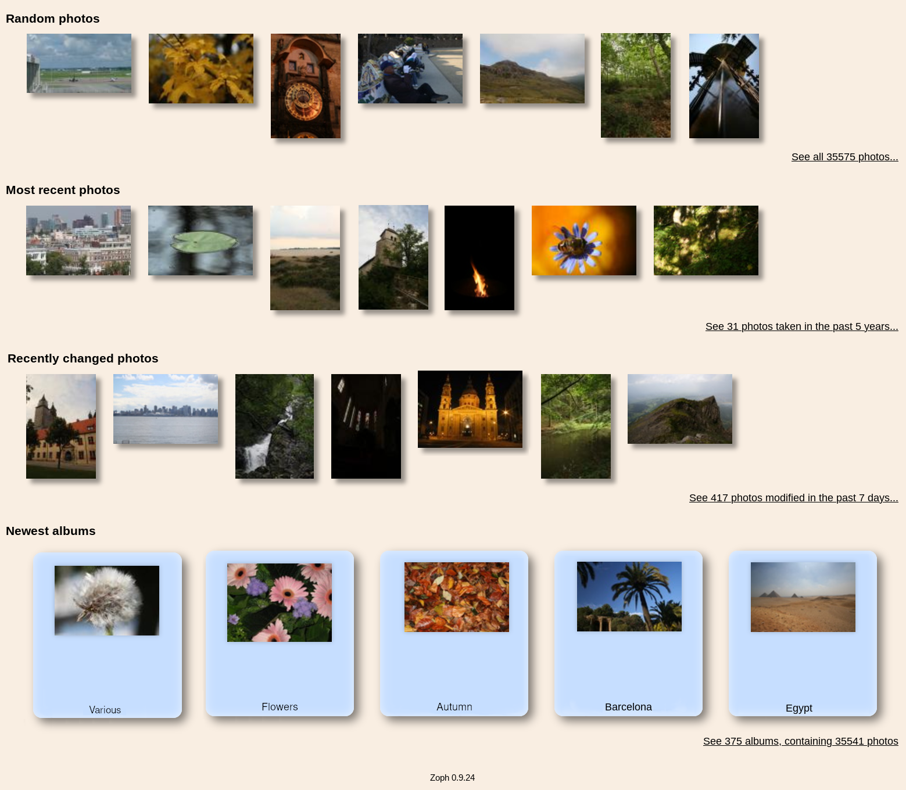Open the sunlit green foliage photo in Most recent
This screenshot has width=906, height=790.
click(706, 240)
